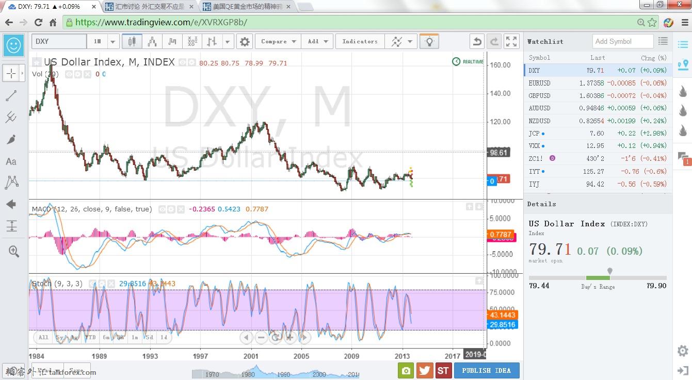This screenshot has height=380, width=692.
Task: Toggle visibility of Vol indicator
Action: (69, 74)
